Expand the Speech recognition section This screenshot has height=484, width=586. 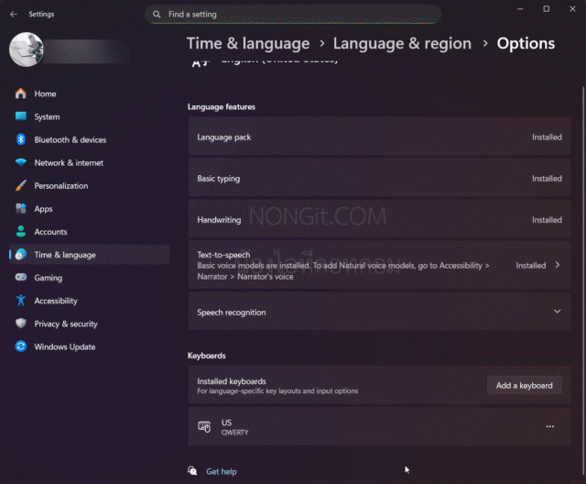[558, 311]
